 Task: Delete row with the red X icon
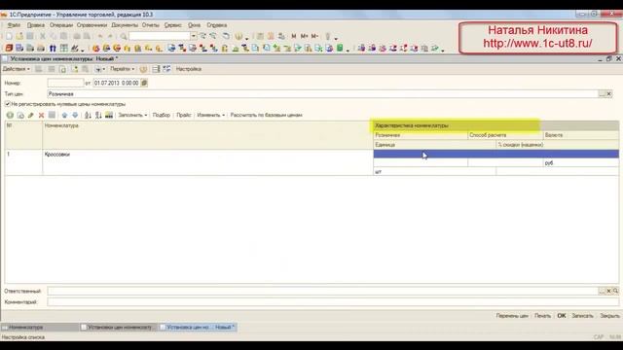tap(41, 115)
